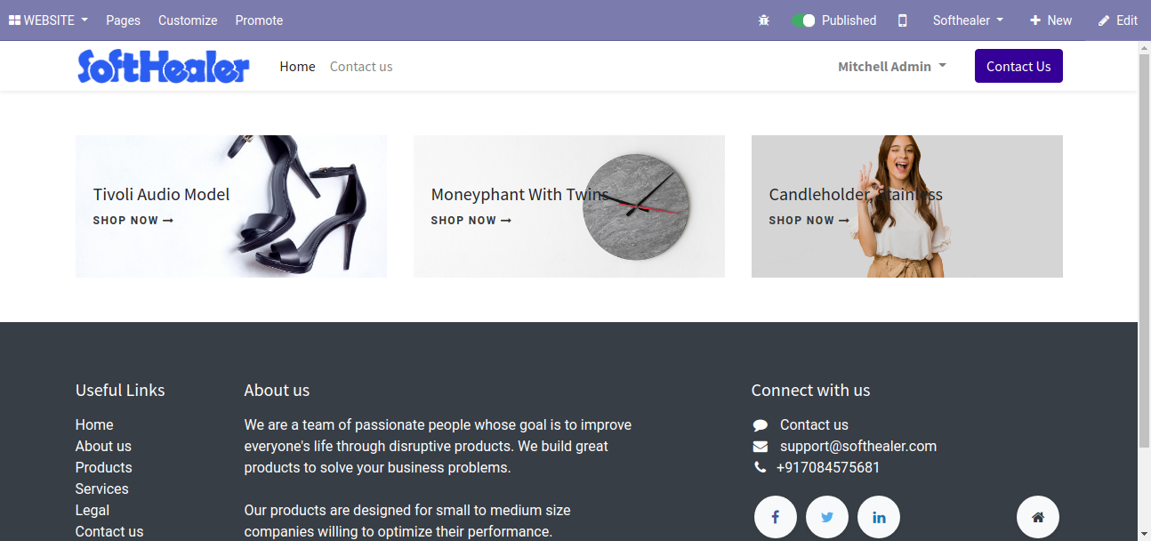Expand the Mitchell Admin user menu
Screen dimensions: 1151x541
(892, 67)
